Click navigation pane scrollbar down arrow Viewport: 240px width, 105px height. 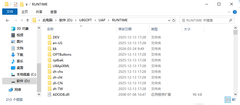(39, 94)
